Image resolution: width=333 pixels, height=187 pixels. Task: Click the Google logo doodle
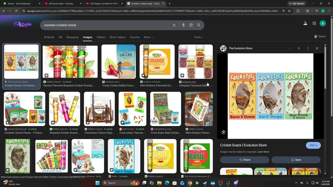click(x=23, y=24)
